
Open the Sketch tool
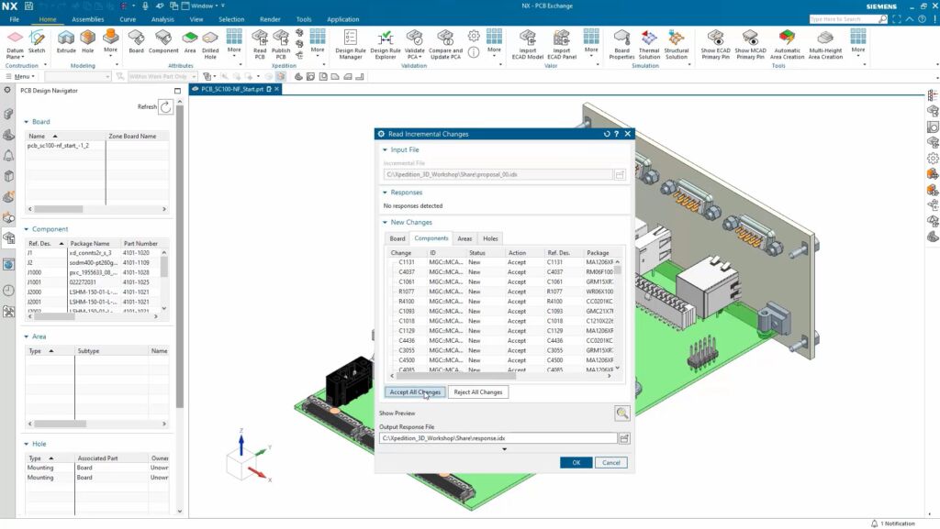tap(37, 42)
